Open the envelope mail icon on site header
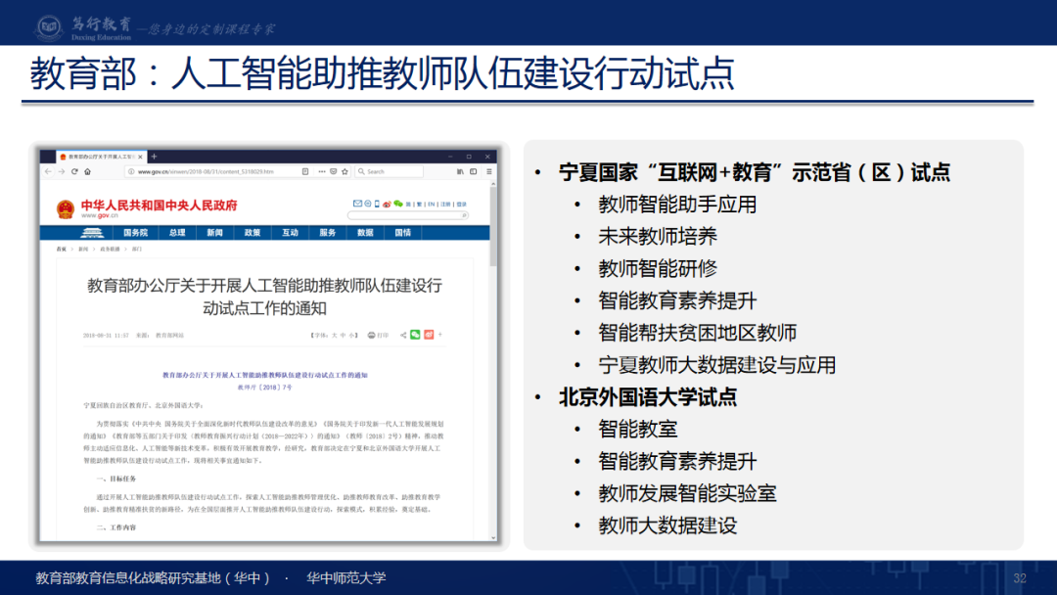1057x595 pixels. pos(357,204)
